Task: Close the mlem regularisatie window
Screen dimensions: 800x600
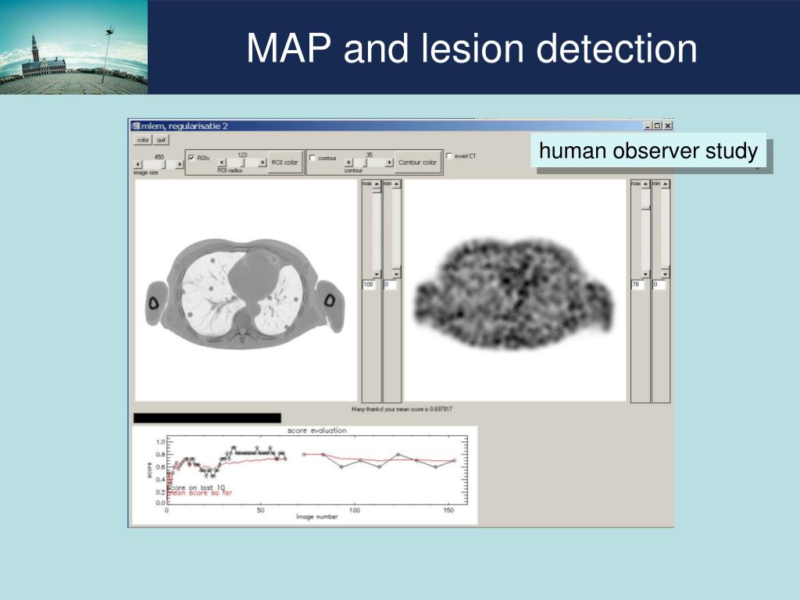Action: 668,126
